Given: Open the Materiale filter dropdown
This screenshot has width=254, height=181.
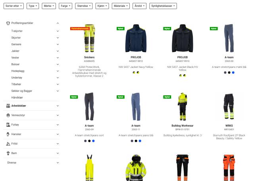Looking at the screenshot, I should [121, 6].
